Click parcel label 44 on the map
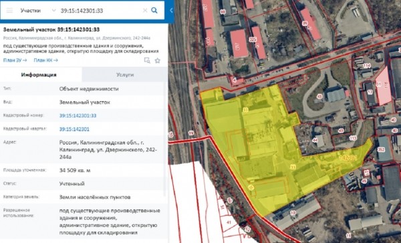This screenshot has height=243, width=401. 315,140
